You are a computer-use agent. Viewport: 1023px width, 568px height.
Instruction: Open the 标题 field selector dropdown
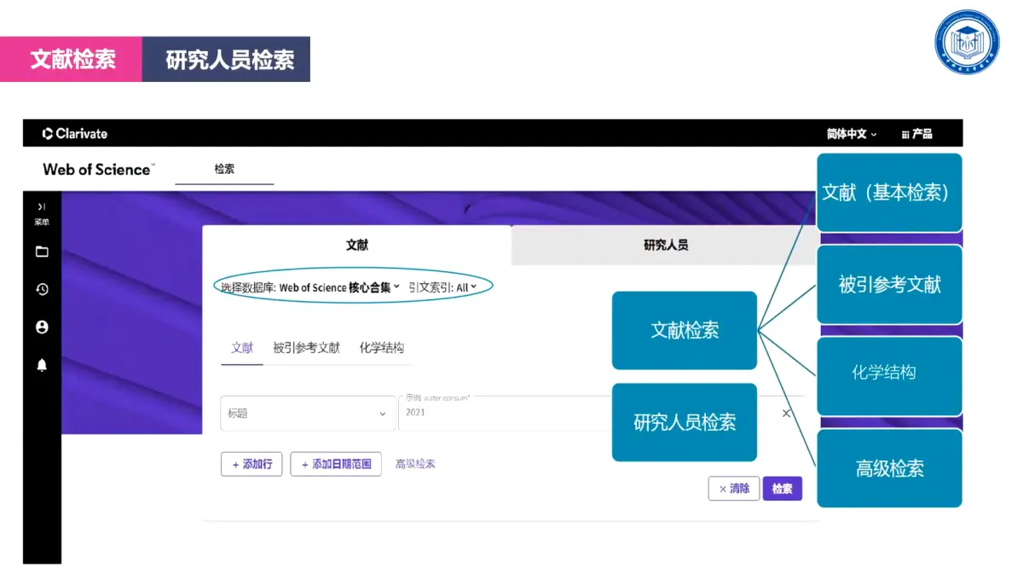tap(308, 414)
